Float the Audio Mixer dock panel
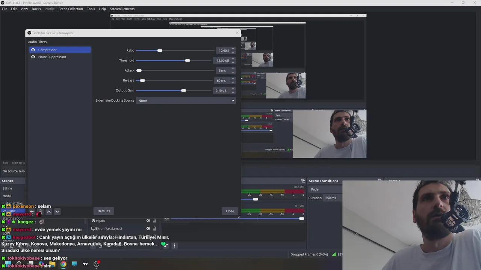 (303, 181)
